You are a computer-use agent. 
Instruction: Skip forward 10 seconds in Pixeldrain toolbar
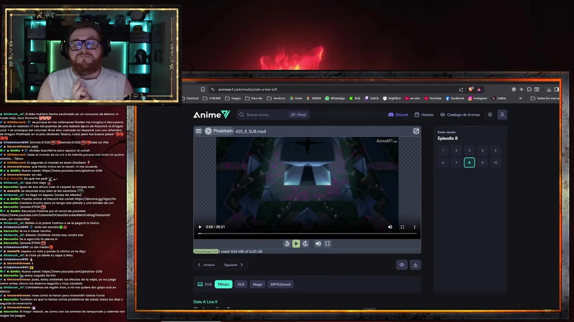click(305, 244)
